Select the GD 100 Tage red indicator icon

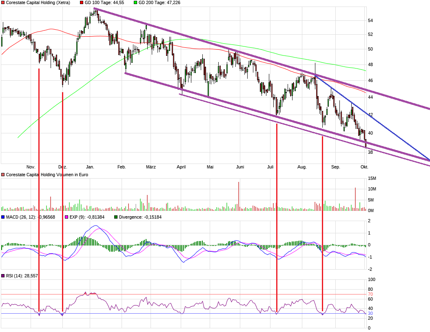(x=81, y=3)
